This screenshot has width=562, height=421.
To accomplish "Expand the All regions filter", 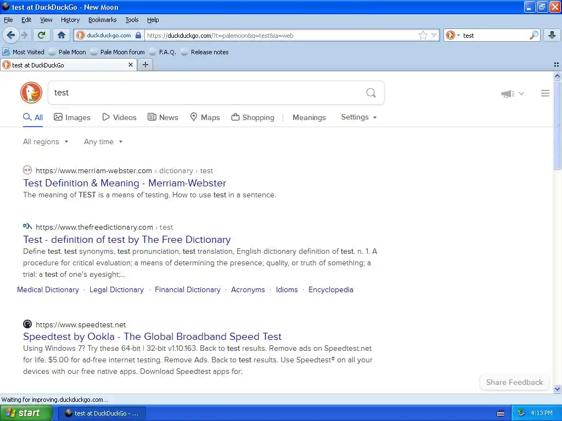I will click(46, 142).
